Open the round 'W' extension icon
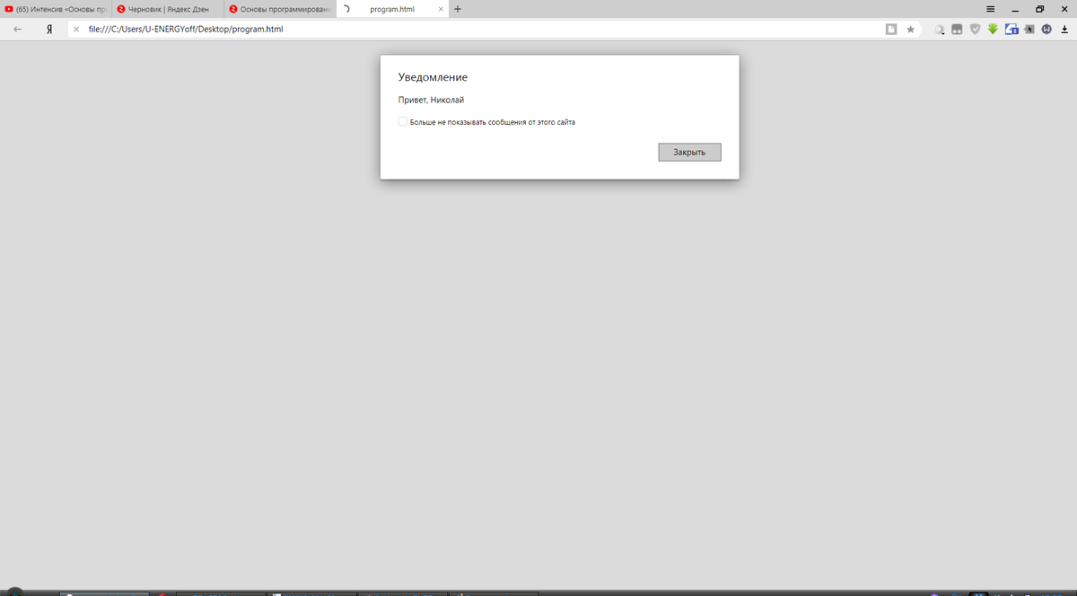1077x596 pixels. (x=1046, y=29)
